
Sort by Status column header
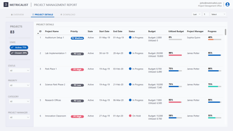(132, 31)
